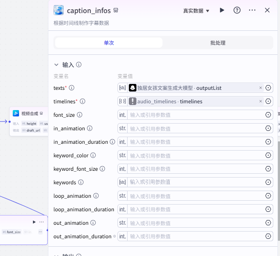Click the reference picker icon for font_size
The width and height of the screenshot is (280, 256).
tap(268, 115)
